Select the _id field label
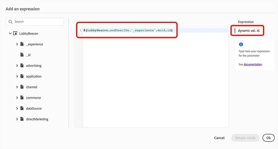The width and height of the screenshot is (278, 149). pyautogui.click(x=28, y=55)
